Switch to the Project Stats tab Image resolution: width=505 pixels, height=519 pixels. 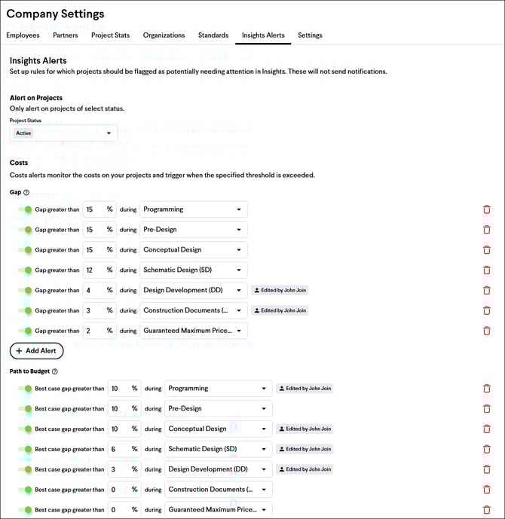click(110, 35)
